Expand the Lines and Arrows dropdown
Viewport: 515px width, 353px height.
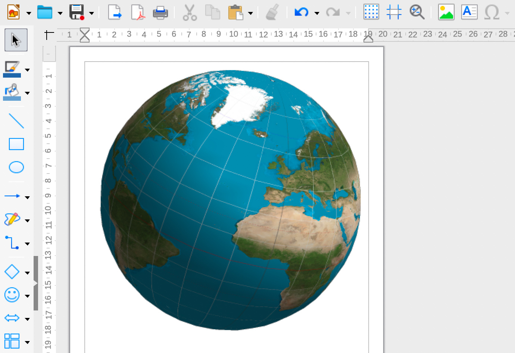pyautogui.click(x=27, y=197)
